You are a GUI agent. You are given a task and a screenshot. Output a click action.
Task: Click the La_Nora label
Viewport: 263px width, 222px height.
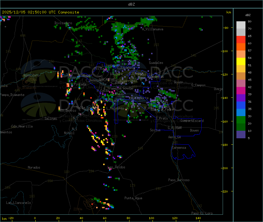coord(116,74)
